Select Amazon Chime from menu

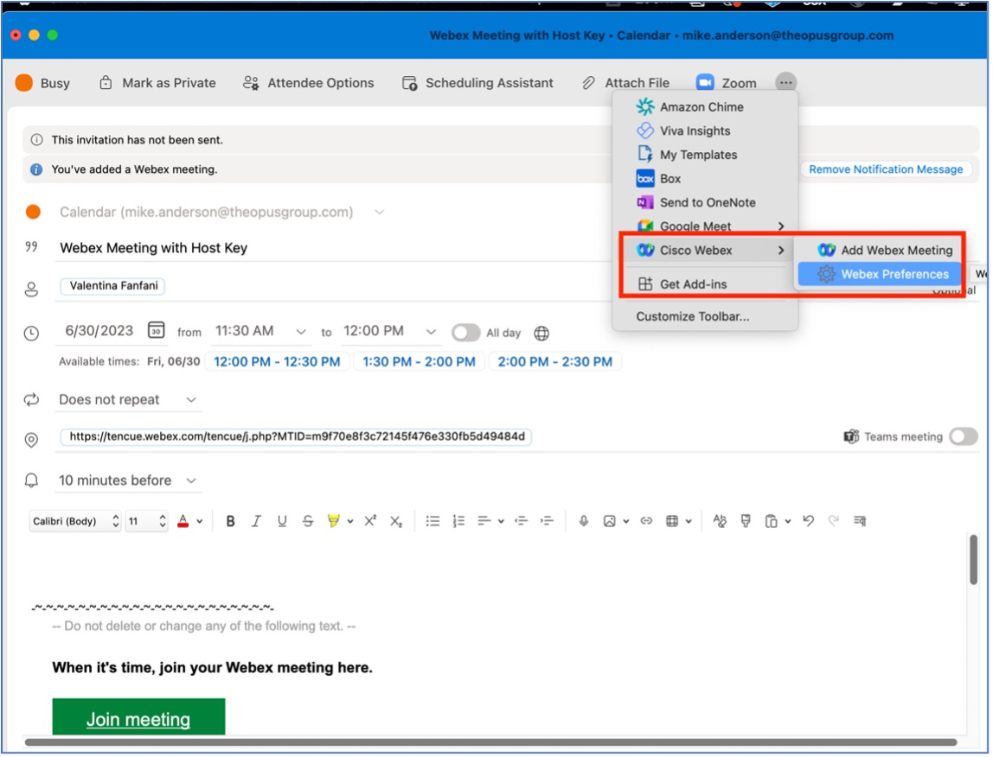point(705,107)
